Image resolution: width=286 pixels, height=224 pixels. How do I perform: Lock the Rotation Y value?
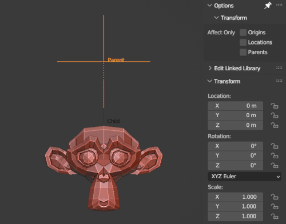point(275,155)
